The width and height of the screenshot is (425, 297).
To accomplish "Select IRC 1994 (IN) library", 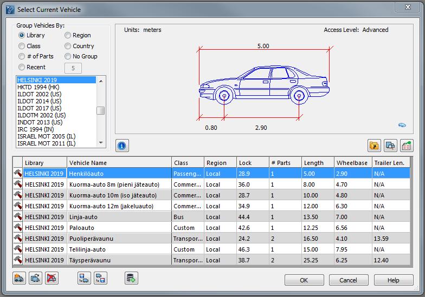I will (x=56, y=129).
